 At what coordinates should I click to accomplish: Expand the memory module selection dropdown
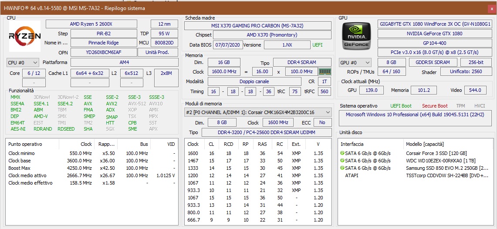(x=258, y=112)
